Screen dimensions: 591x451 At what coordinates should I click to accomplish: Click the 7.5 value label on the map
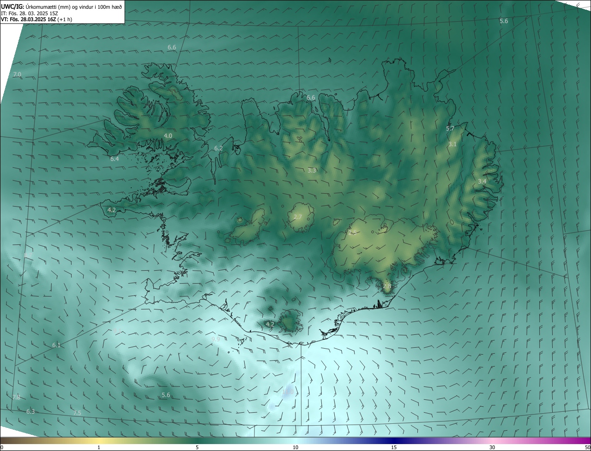(77, 413)
